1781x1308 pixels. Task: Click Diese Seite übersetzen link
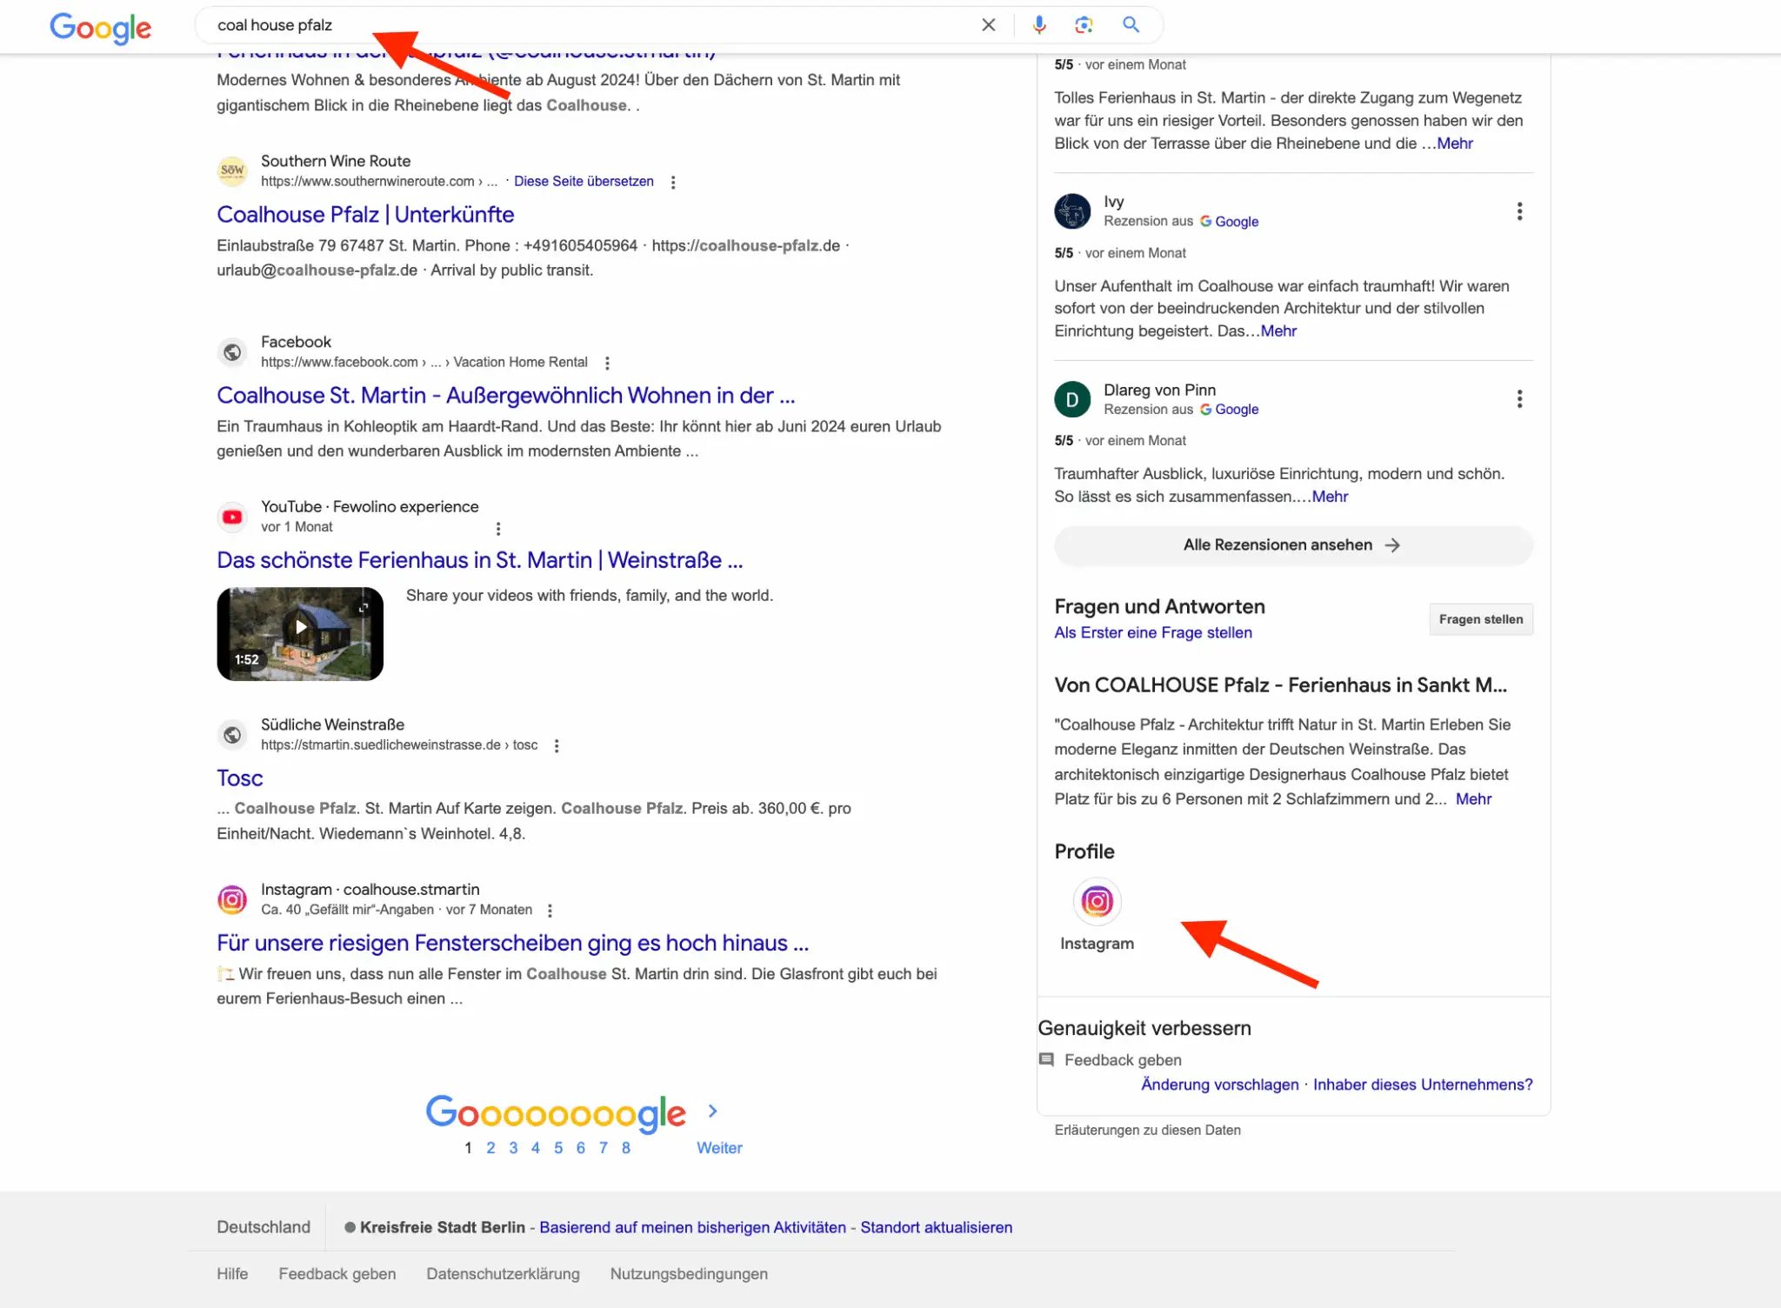(x=584, y=181)
